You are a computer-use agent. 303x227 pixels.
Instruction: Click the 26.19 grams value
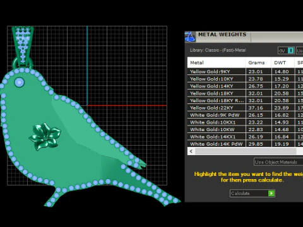pos(256,137)
